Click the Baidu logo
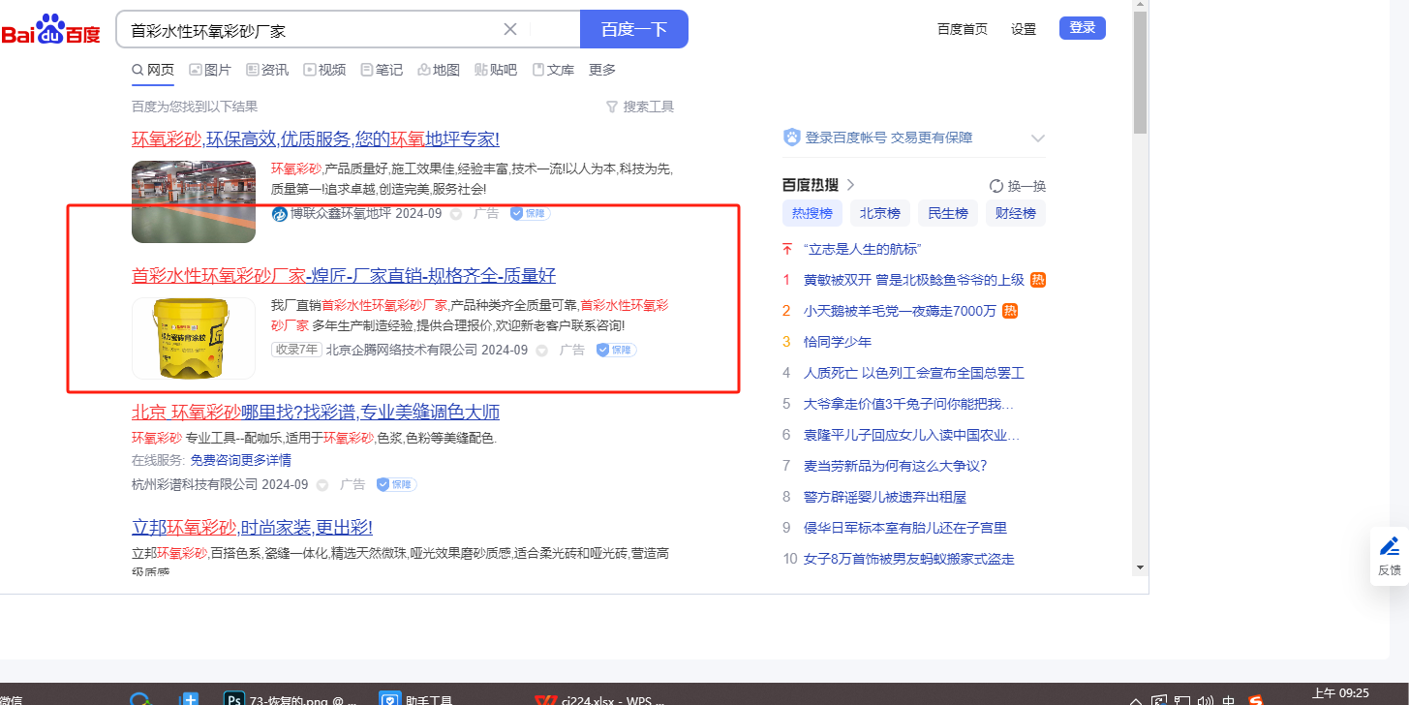Viewport: 1409px width, 705px height. pos(50,30)
